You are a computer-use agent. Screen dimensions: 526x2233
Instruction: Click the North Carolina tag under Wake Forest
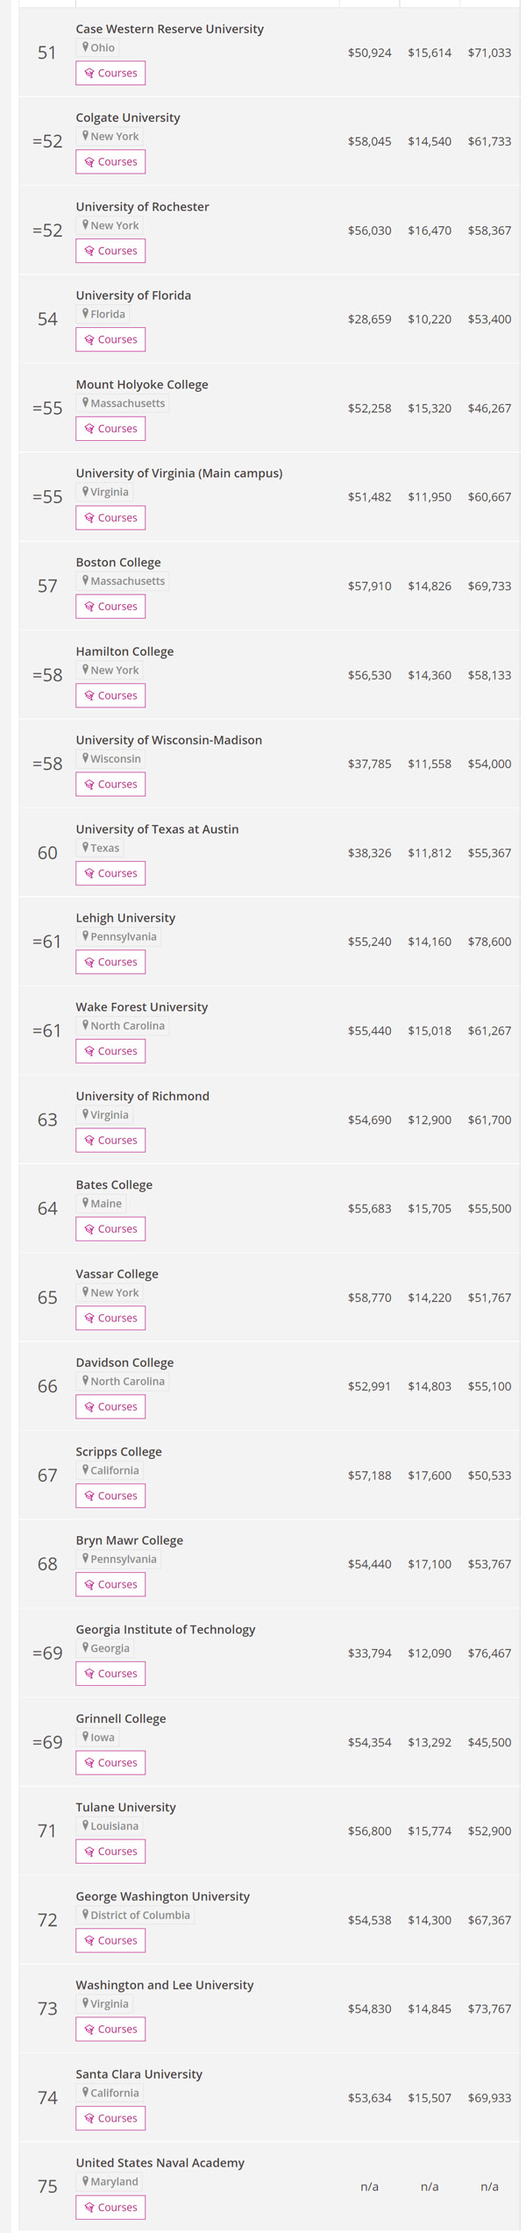pos(123,1026)
